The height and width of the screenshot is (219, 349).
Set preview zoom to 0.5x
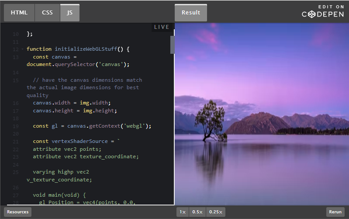pyautogui.click(x=197, y=212)
